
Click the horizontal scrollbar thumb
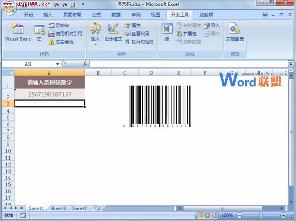click(x=222, y=208)
